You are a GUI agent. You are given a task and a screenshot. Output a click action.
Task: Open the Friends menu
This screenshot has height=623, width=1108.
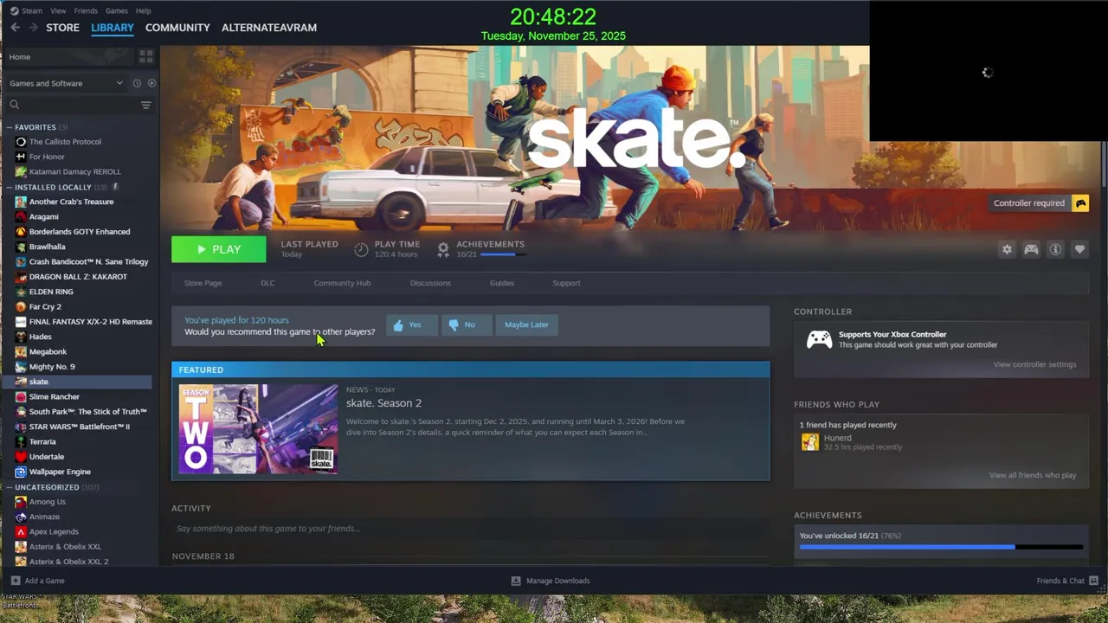(x=86, y=10)
